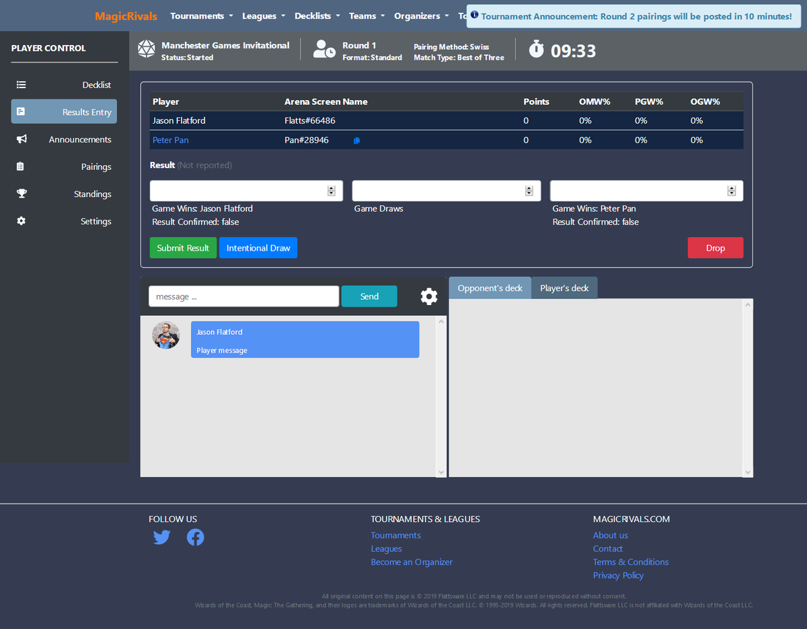The image size is (807, 629).
Task: Go to Pairings in sidebar
Action: 64,167
